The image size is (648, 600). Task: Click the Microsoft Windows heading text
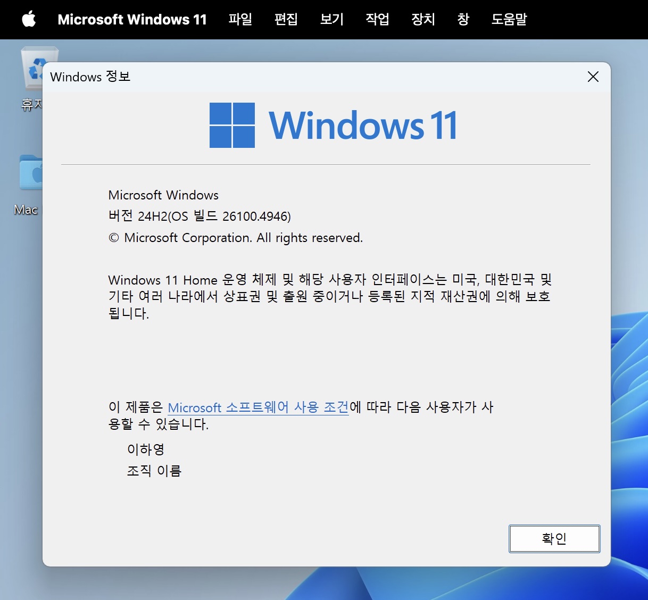click(163, 195)
